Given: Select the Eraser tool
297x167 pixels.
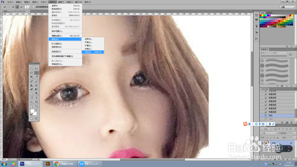Looking at the screenshot, I should (x=31, y=90).
